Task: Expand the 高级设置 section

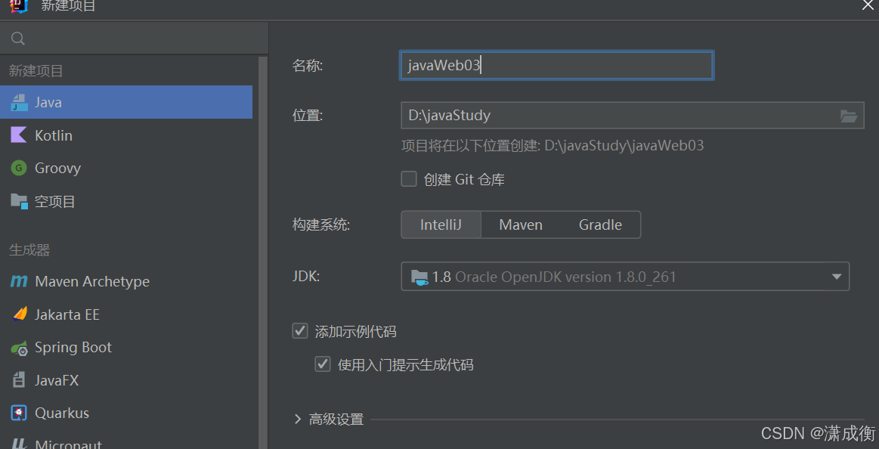Action: (298, 419)
